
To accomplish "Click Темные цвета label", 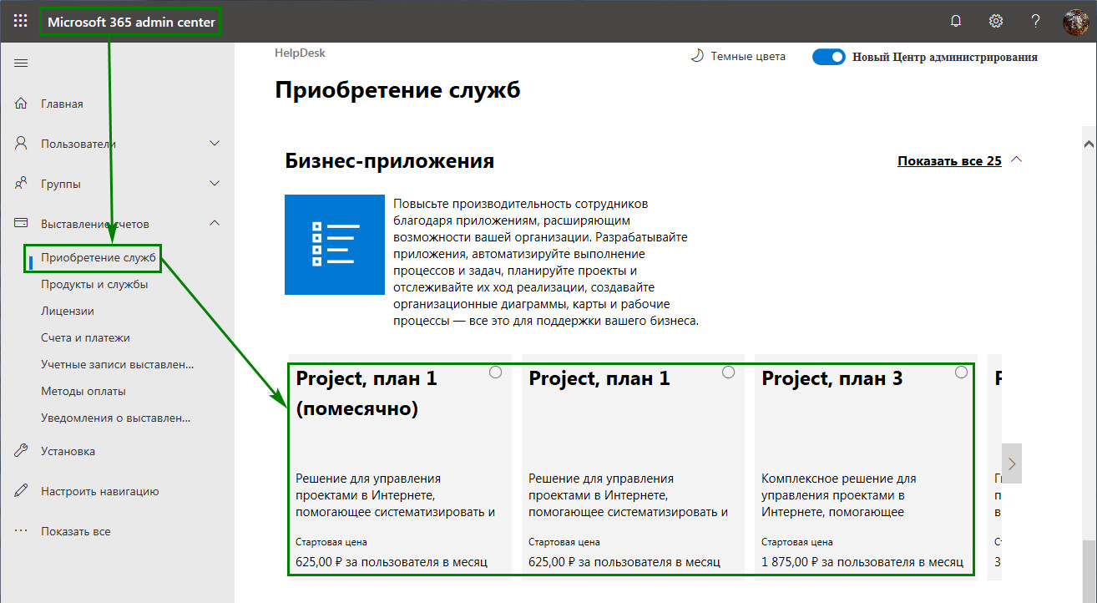I will coord(748,57).
